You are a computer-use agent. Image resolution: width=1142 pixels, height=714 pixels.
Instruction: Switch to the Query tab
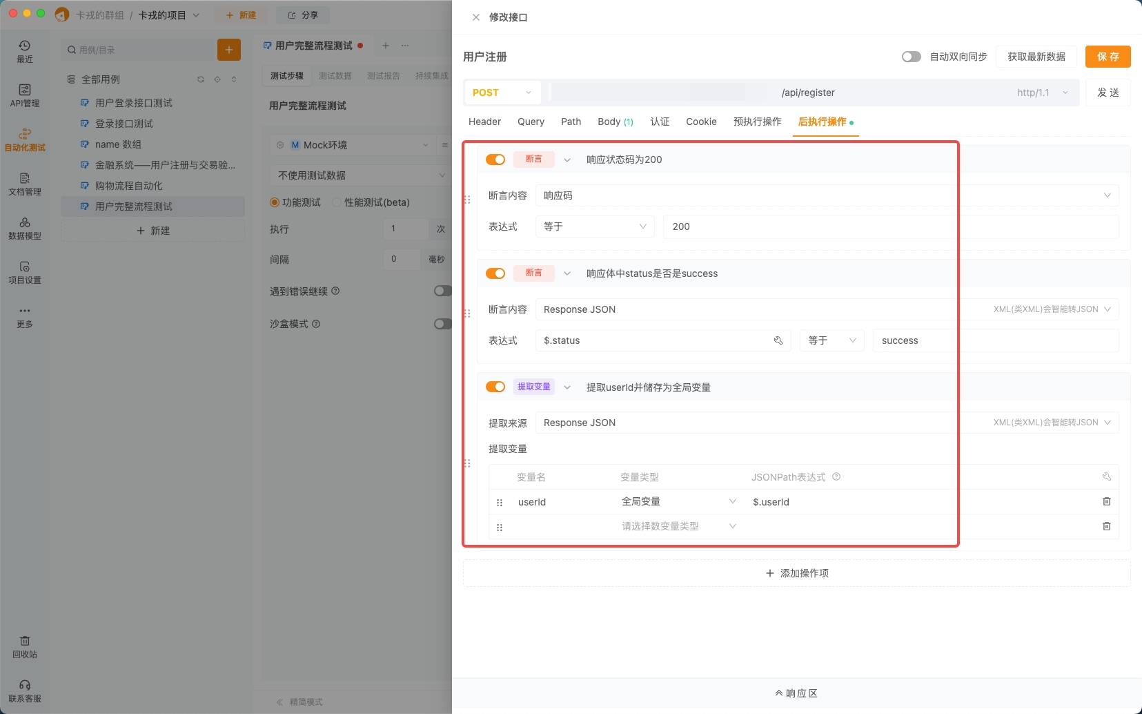coord(531,122)
